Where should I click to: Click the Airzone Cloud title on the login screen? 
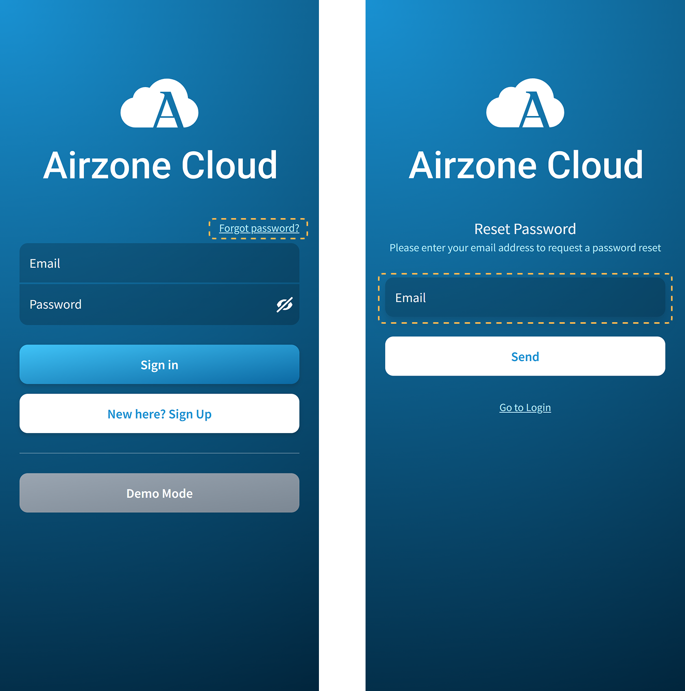coord(160,166)
